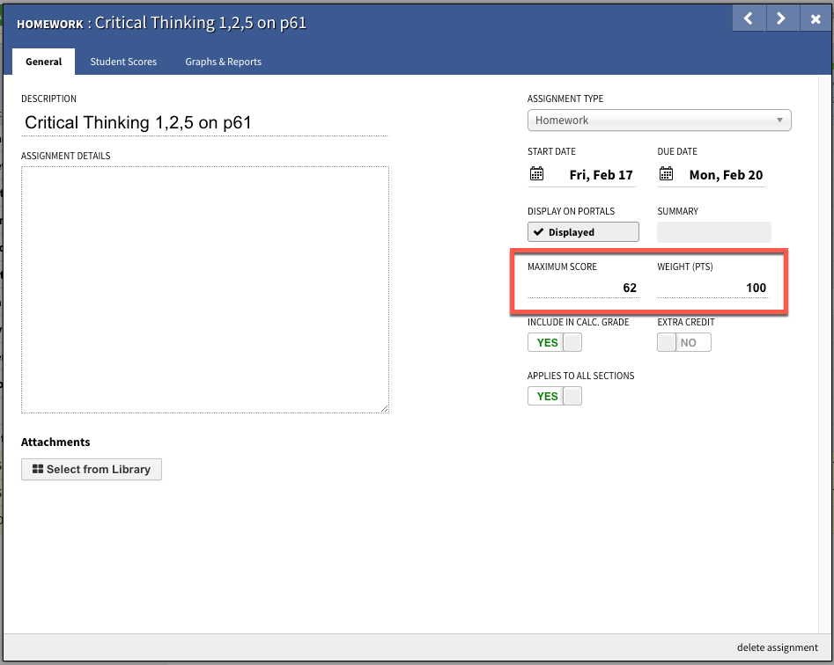Enable the Extra Credit toggle
This screenshot has height=665, width=834.
(683, 342)
